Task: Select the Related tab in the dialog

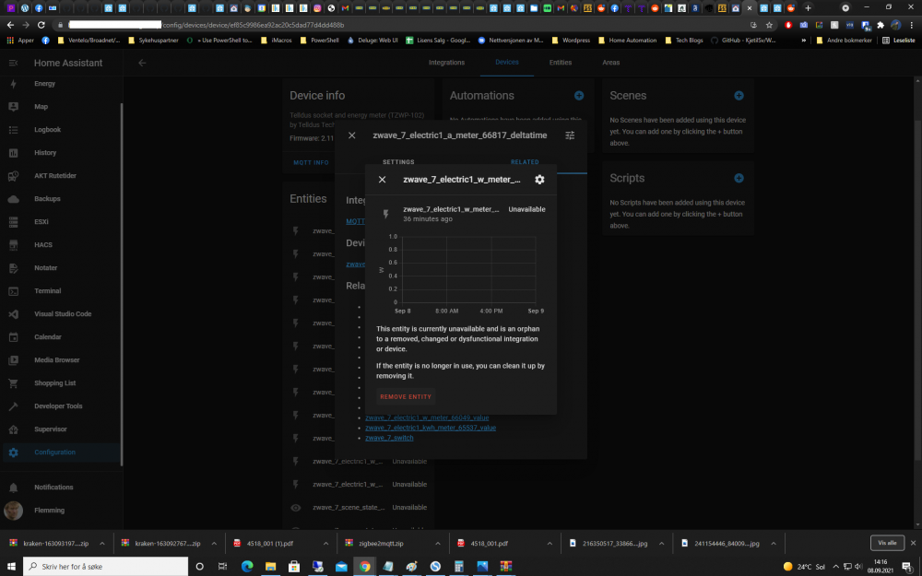Action: [525, 162]
